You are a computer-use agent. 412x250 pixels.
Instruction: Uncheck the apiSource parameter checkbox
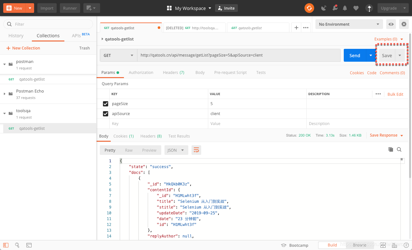coord(106,114)
